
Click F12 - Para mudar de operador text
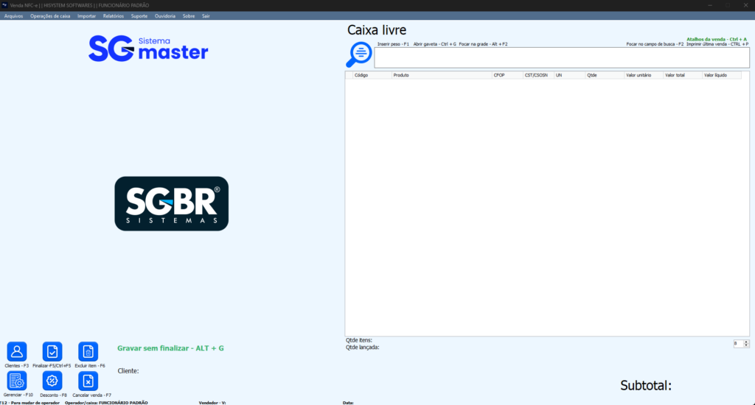tap(29, 403)
